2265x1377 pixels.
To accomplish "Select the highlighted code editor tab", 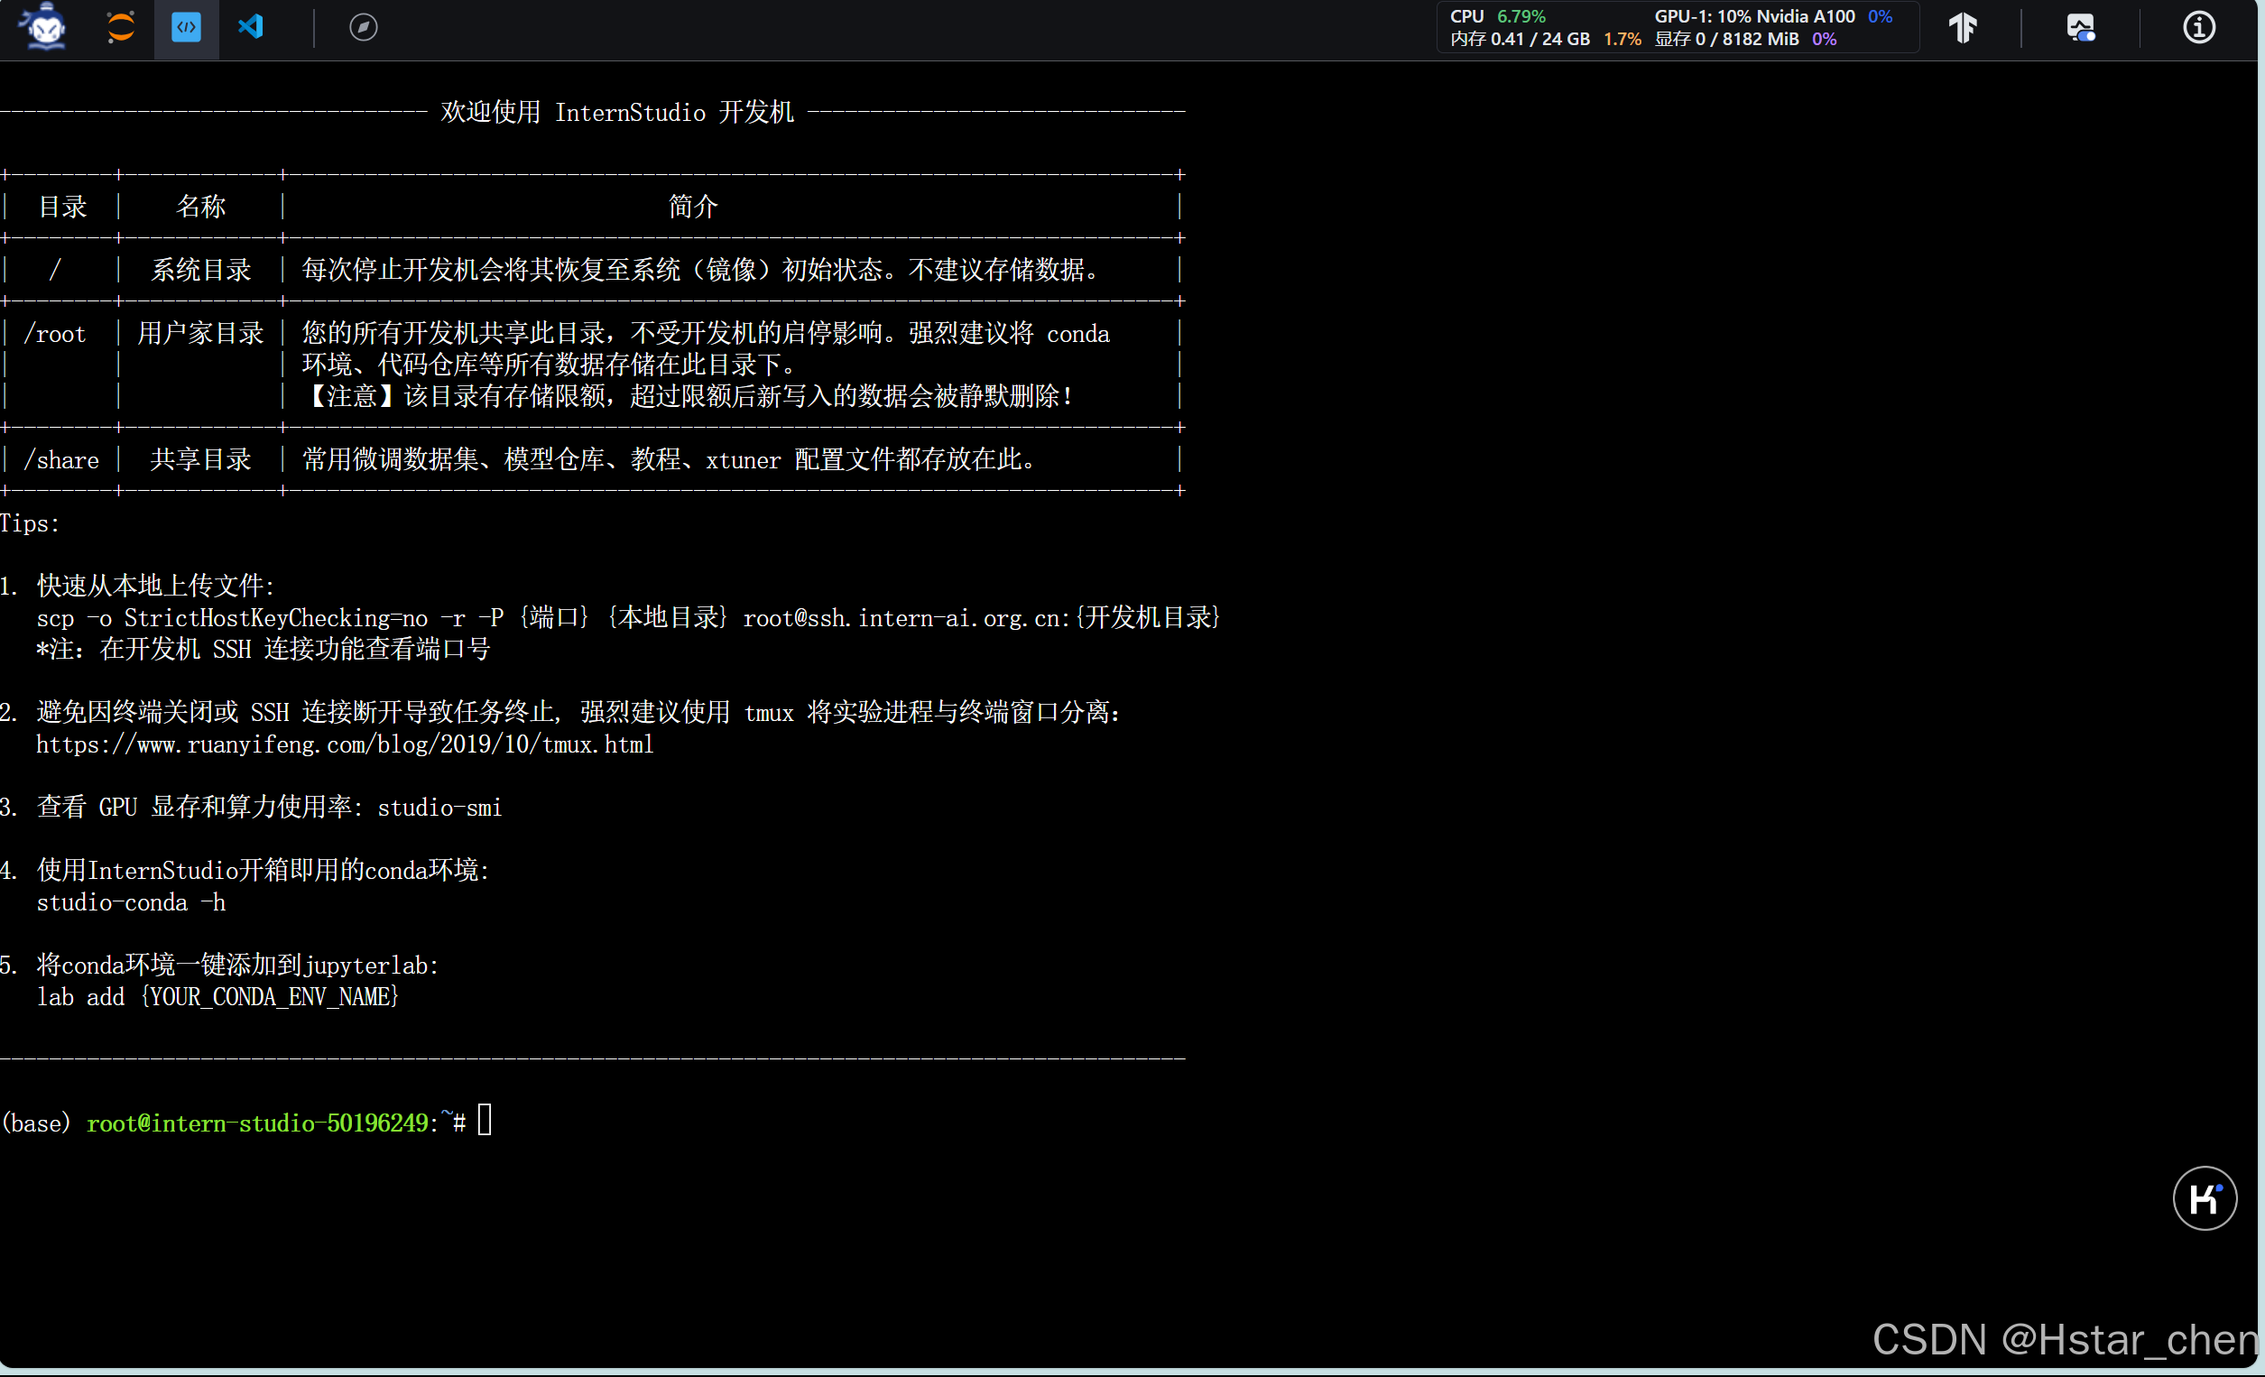I will pos(186,27).
